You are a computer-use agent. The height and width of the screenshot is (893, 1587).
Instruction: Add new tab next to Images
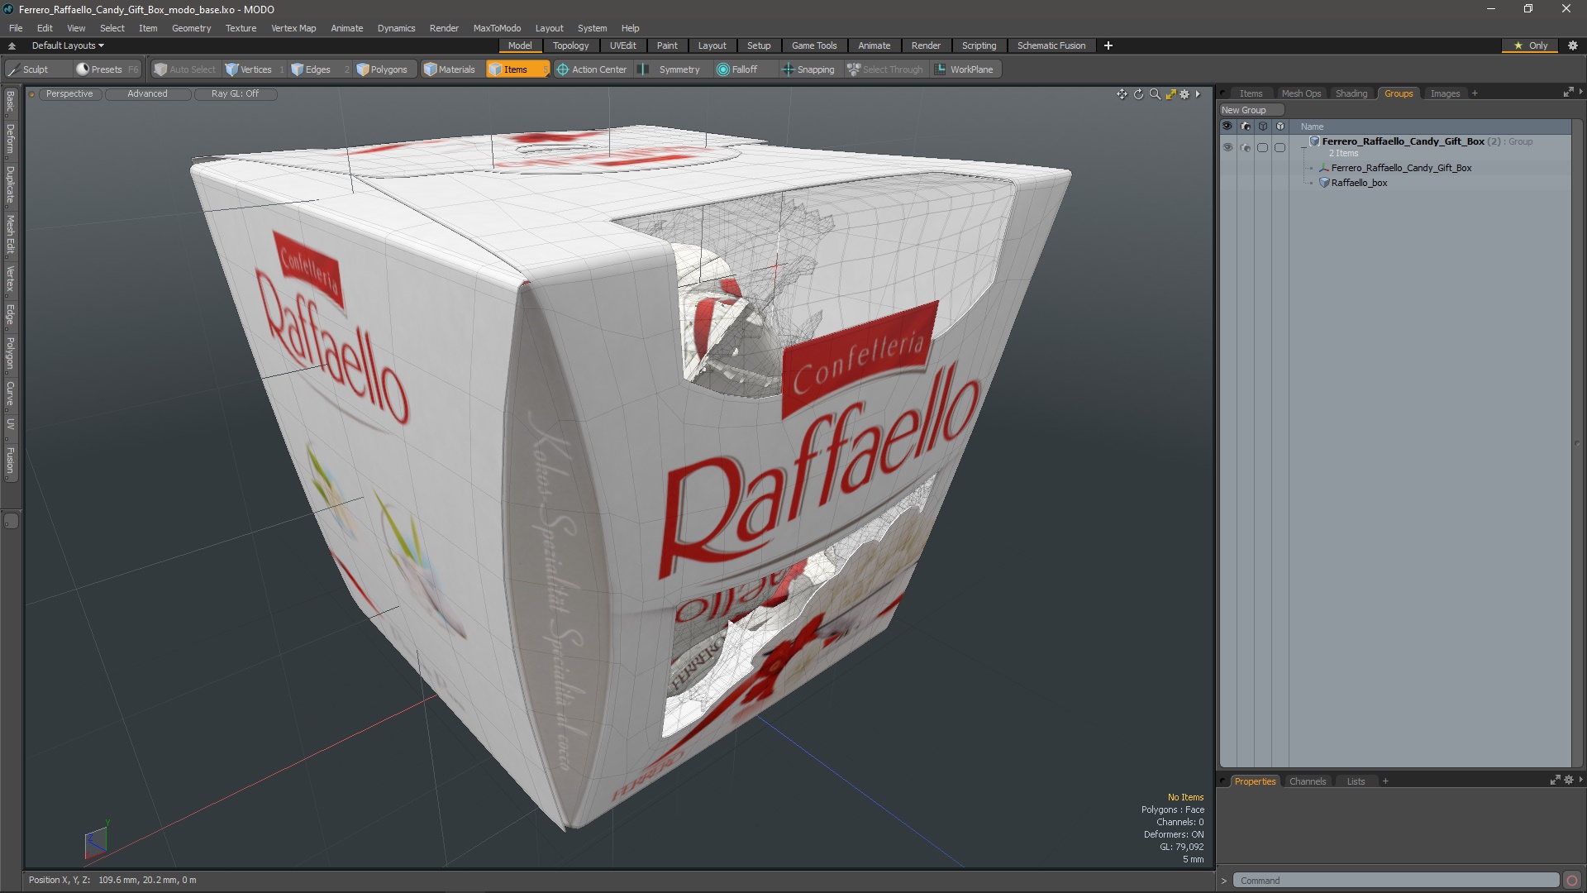pos(1475,93)
